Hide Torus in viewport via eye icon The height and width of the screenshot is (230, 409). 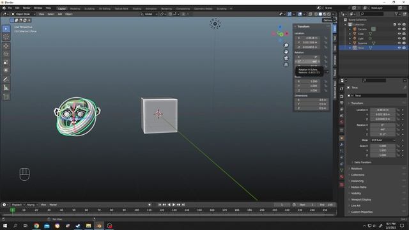399,48
